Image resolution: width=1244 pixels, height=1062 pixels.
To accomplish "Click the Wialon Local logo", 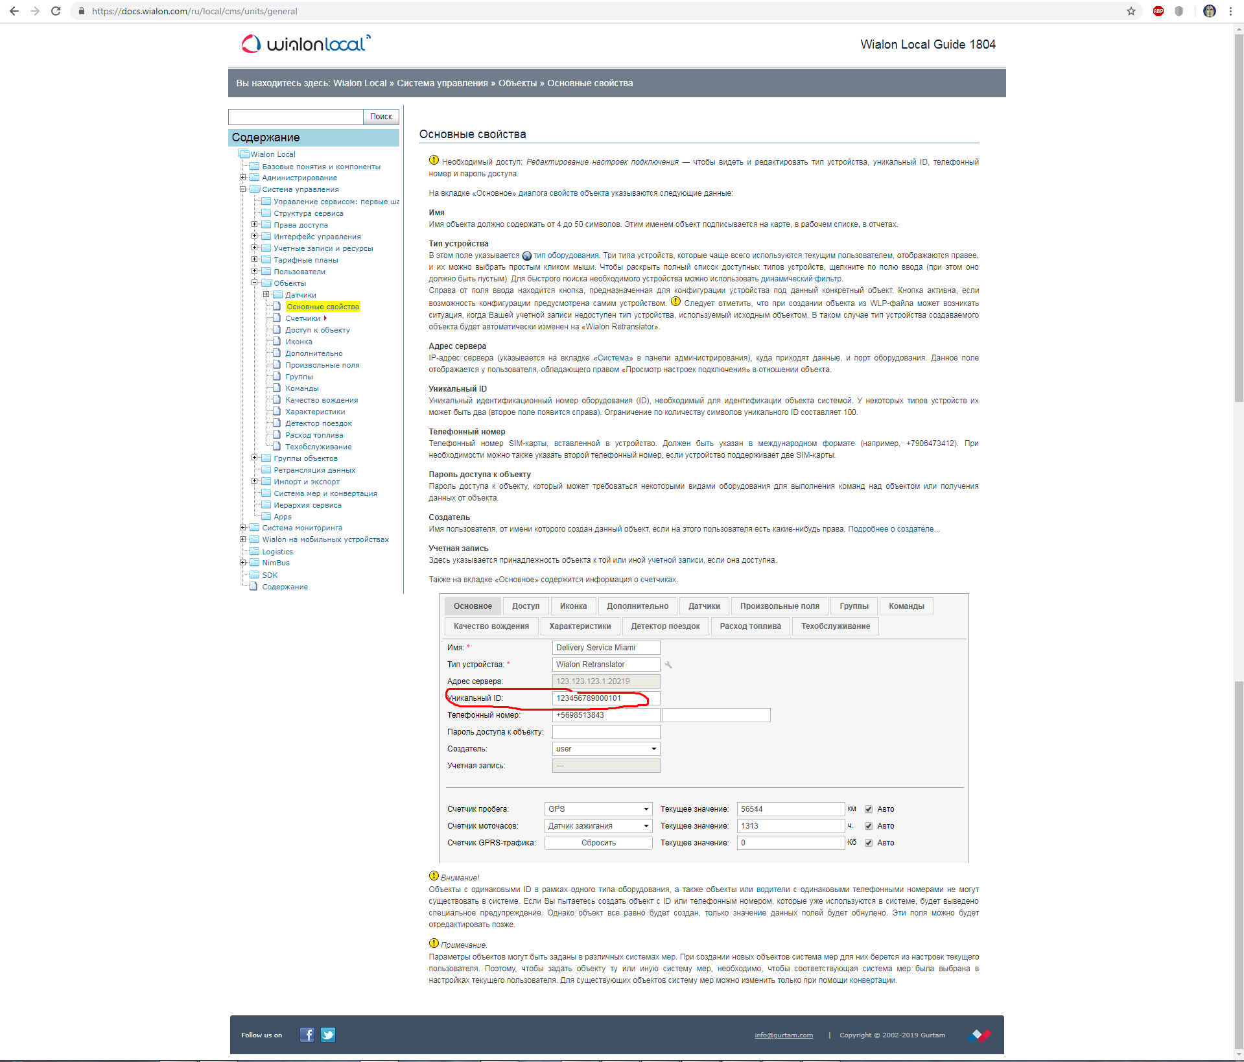I will coord(306,44).
